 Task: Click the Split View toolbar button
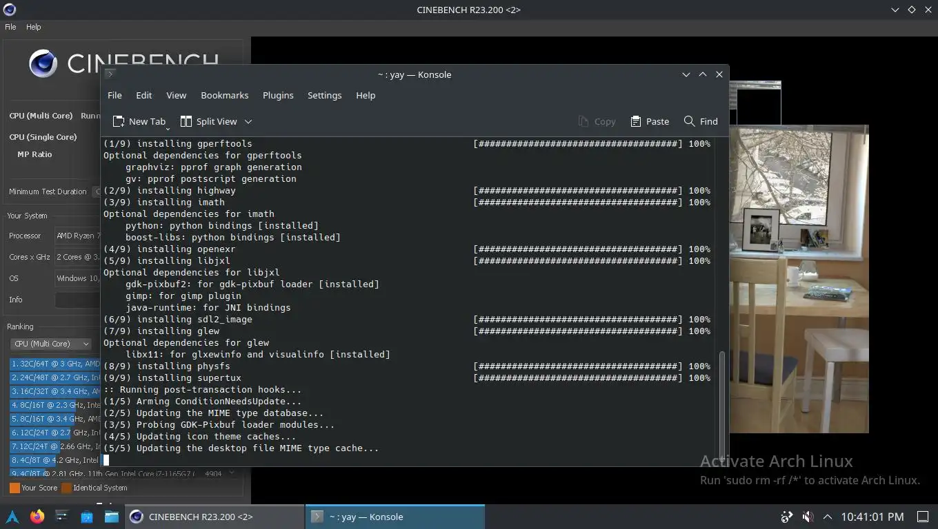[208, 121]
